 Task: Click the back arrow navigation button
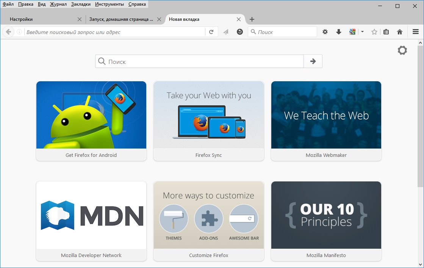click(x=8, y=32)
